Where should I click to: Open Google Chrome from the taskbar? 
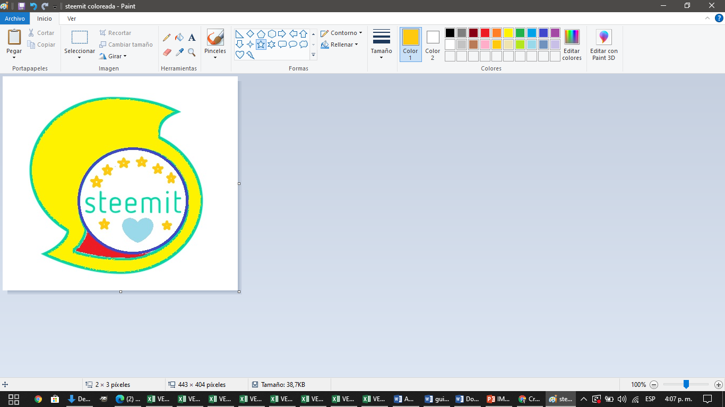tap(38, 399)
